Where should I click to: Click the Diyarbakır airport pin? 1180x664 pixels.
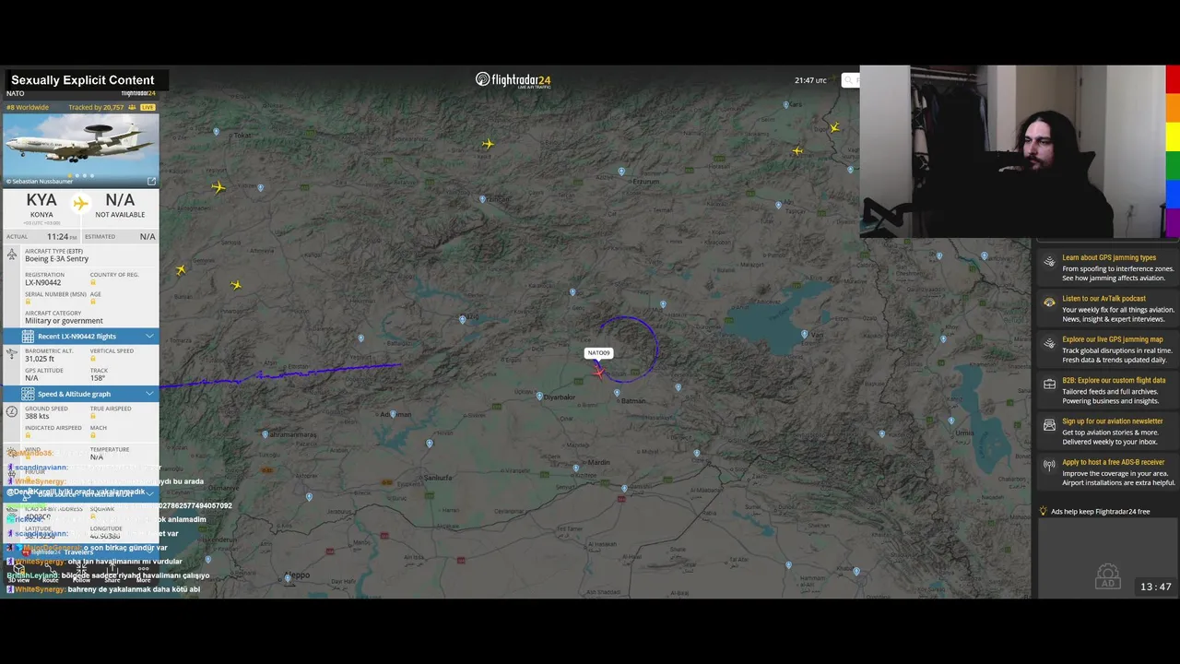point(539,396)
